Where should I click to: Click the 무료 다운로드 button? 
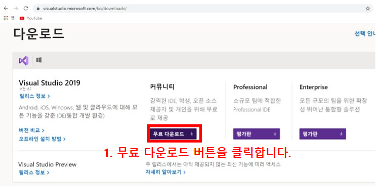pos(173,134)
